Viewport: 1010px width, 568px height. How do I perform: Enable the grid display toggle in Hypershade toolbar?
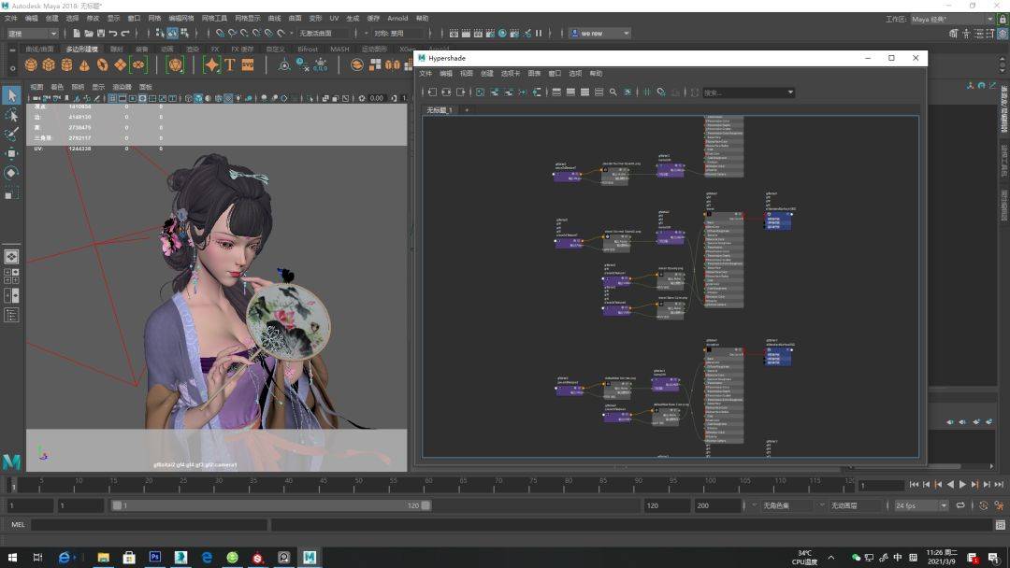646,92
